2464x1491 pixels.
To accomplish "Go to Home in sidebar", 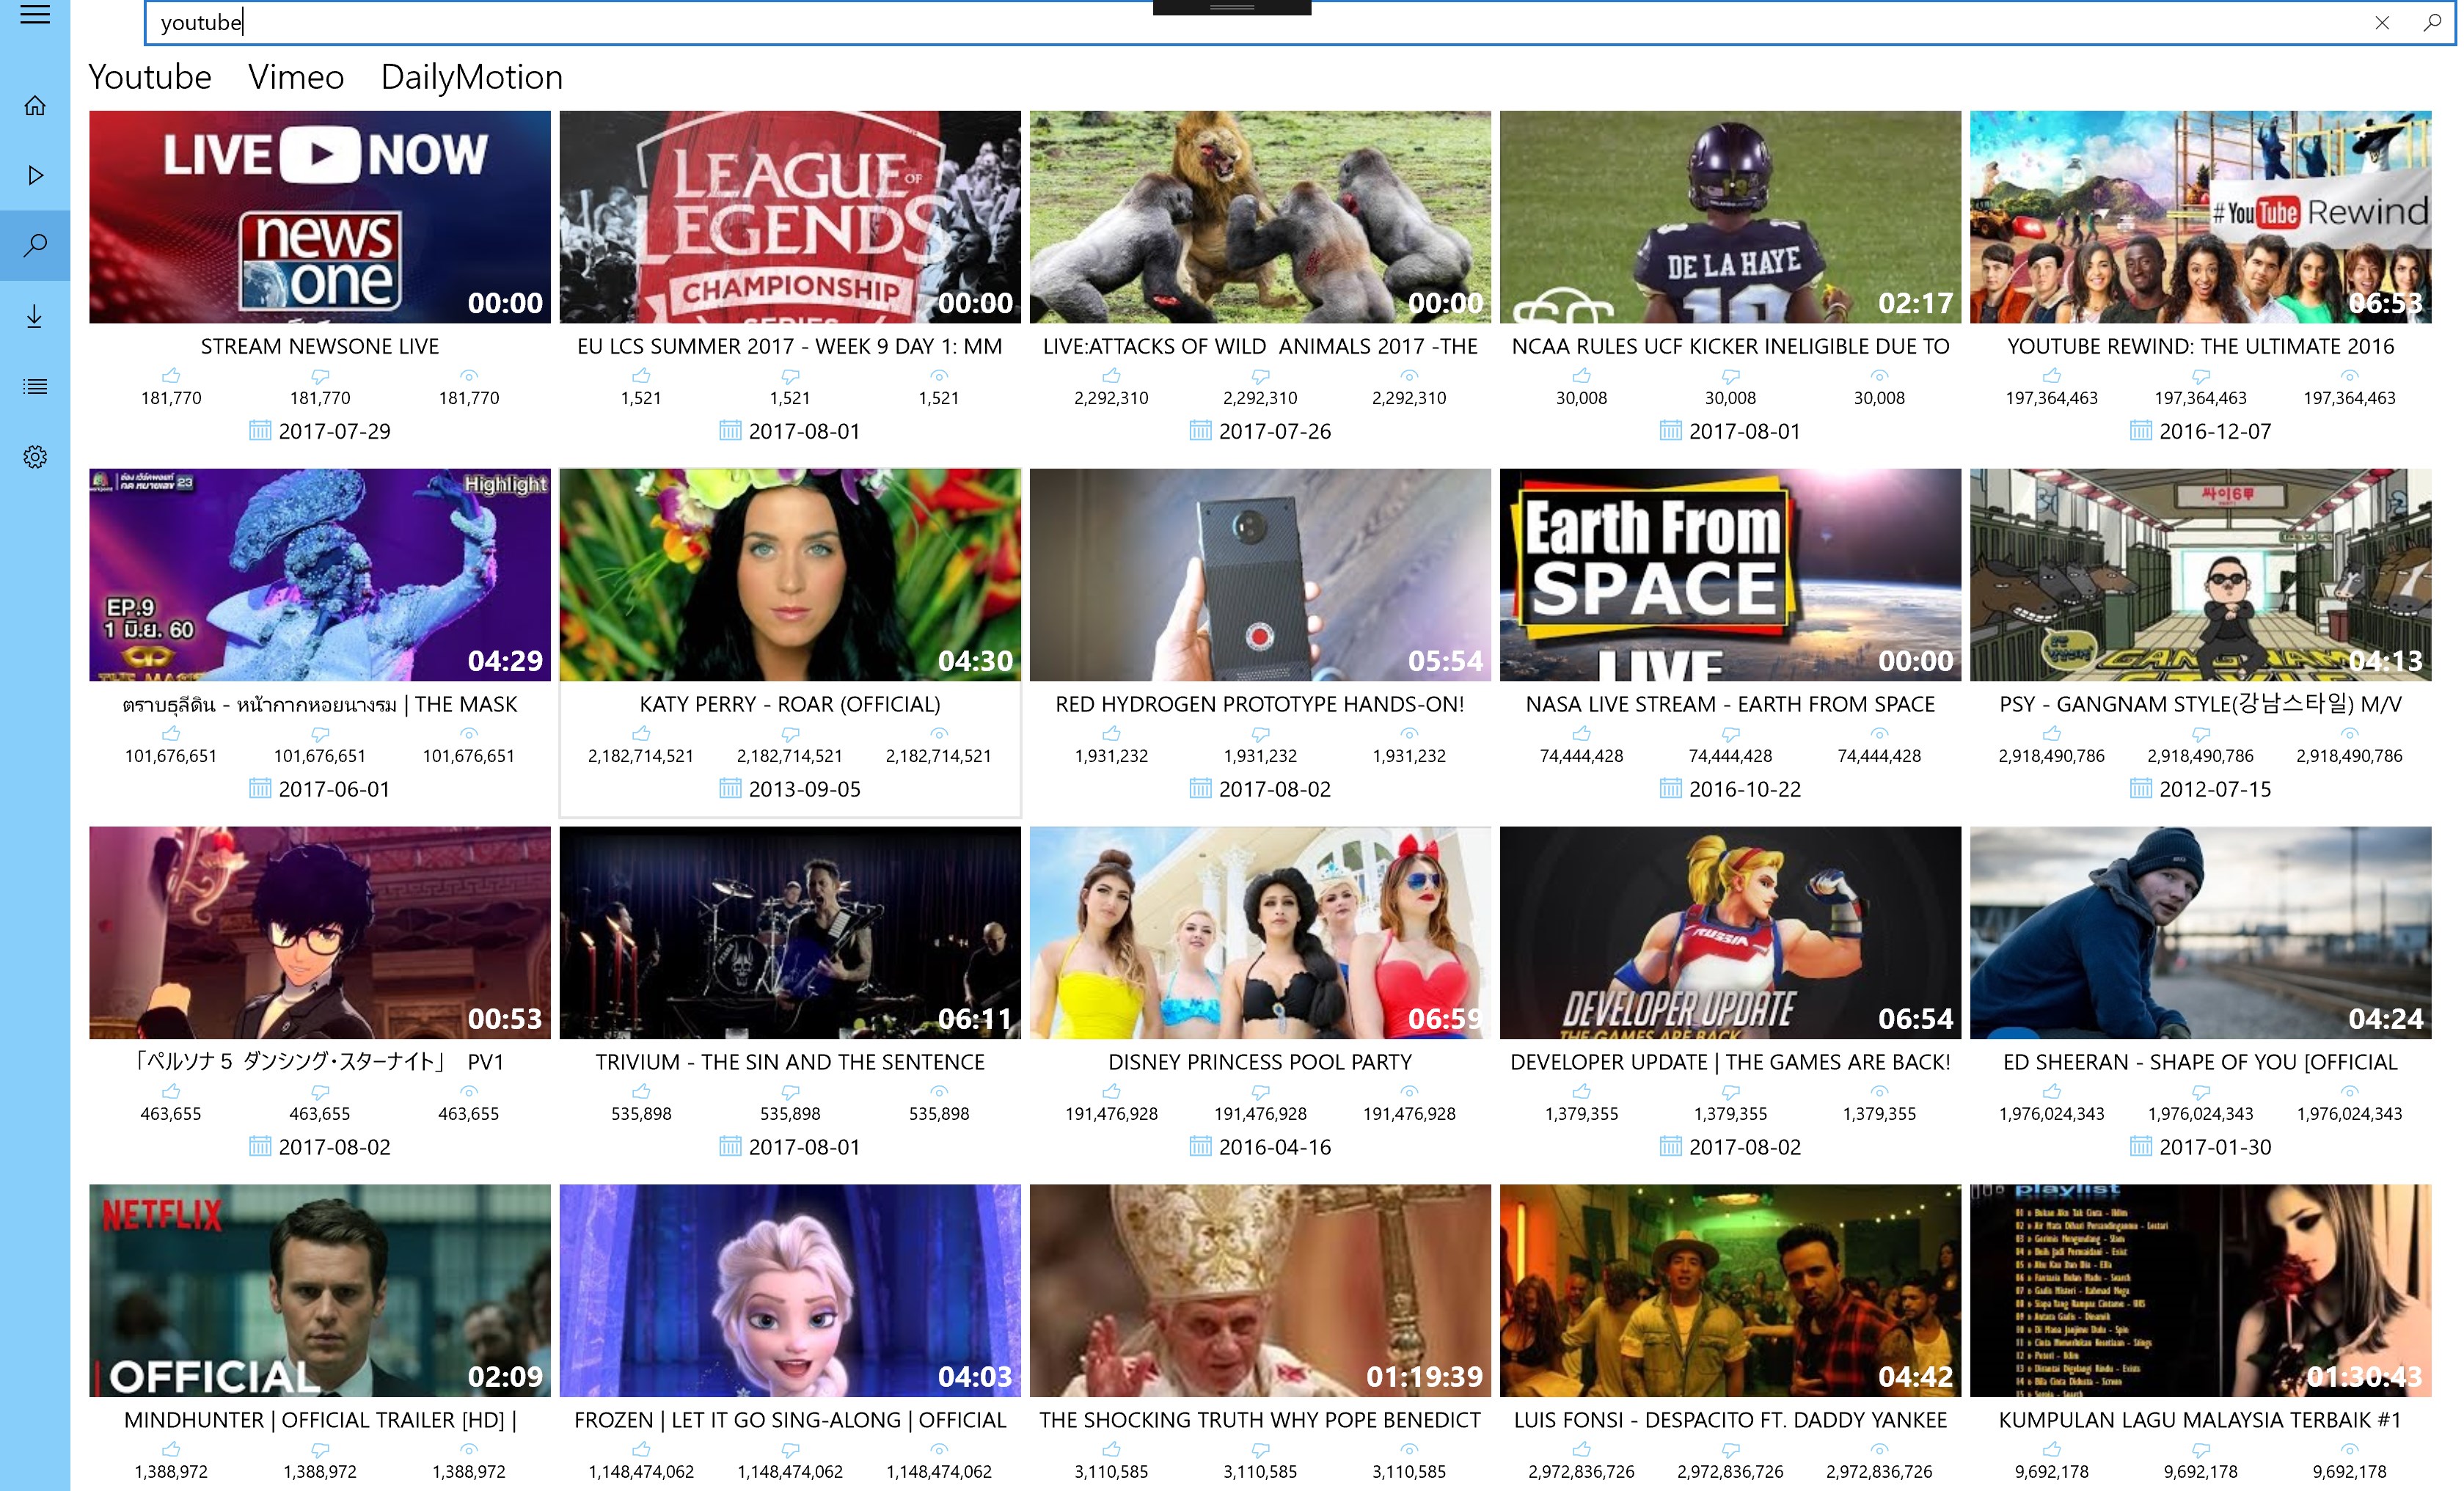I will pos(35,106).
